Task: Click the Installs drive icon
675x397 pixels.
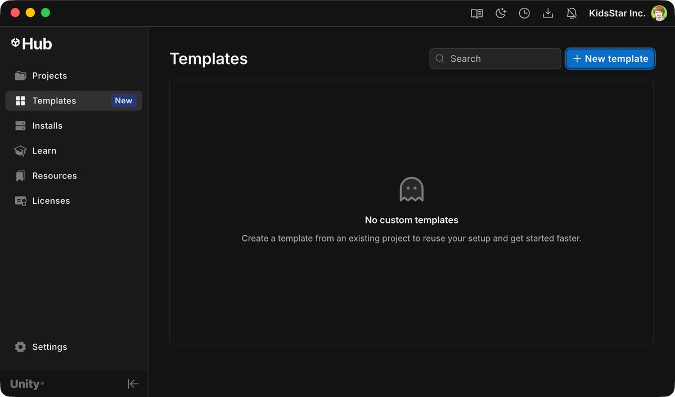Action: tap(20, 126)
